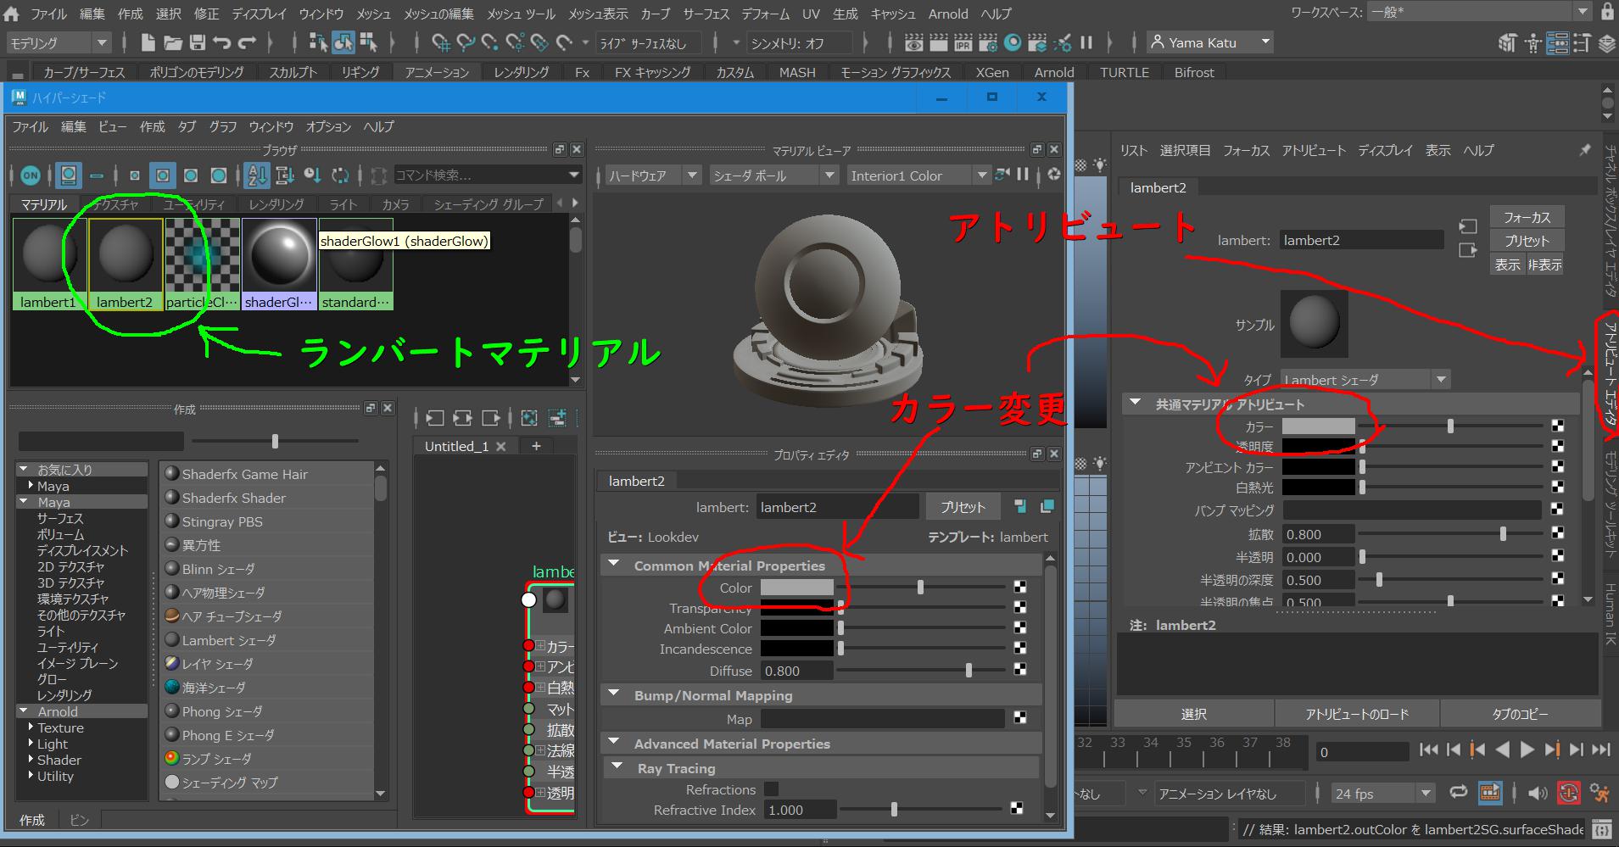Click the 非表示 button in Attribute Editor
Viewport: 1619px width, 847px height.
pos(1544,265)
